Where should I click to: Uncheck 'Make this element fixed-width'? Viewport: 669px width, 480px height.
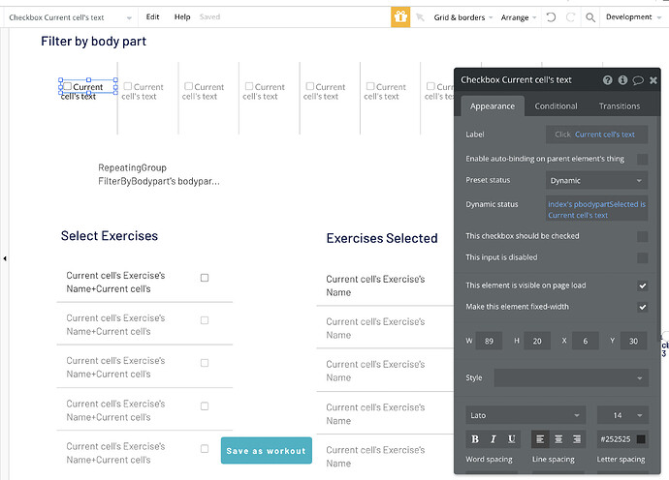point(642,307)
